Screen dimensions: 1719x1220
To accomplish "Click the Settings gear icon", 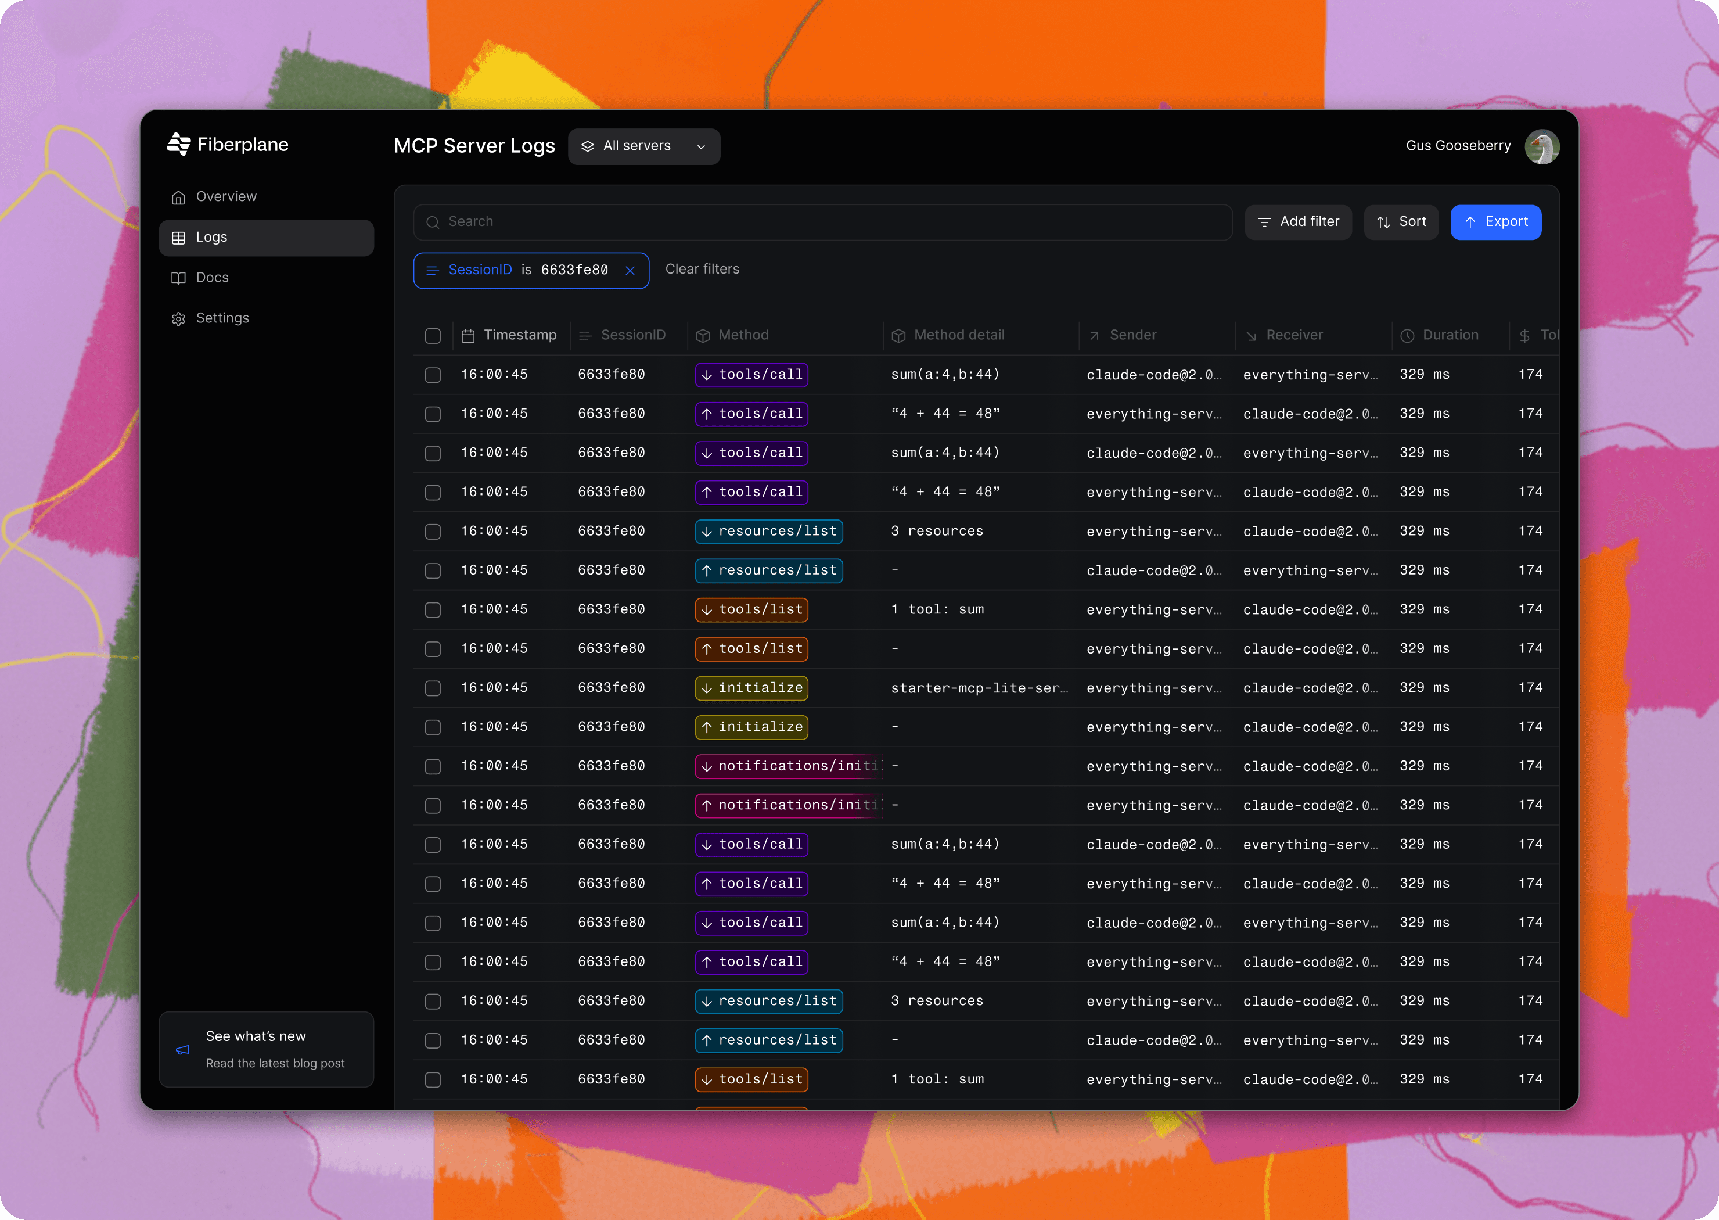I will pos(179,318).
